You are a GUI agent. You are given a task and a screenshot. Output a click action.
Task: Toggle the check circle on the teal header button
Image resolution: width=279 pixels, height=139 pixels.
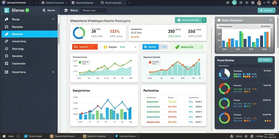point(204,20)
